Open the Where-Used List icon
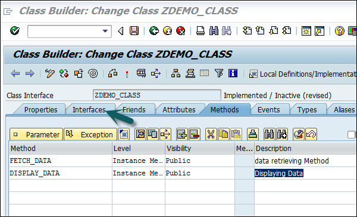Viewport: 357px width, 217px height. (x=156, y=74)
